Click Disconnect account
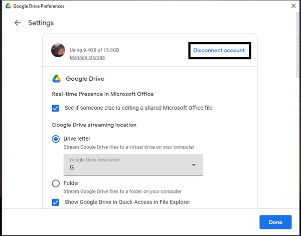The height and width of the screenshot is (236, 301). (219, 51)
